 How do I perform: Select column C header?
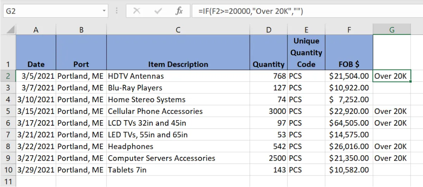[x=178, y=29]
